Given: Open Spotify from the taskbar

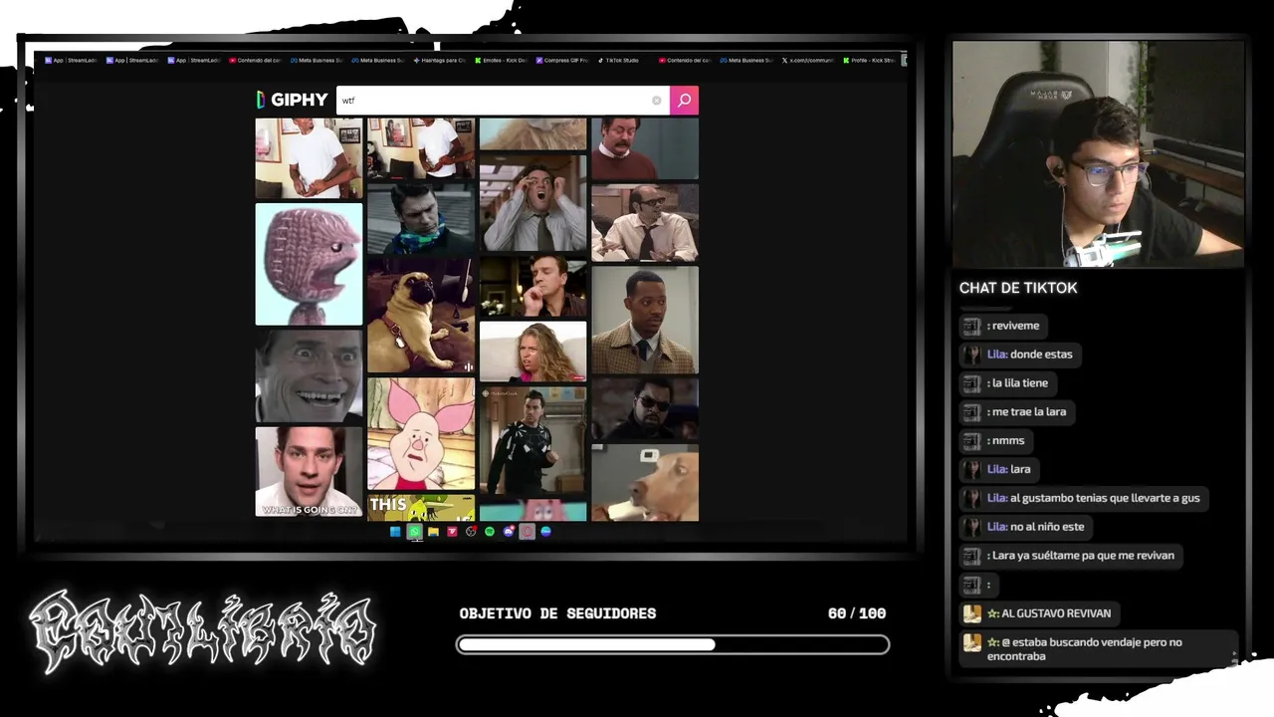Looking at the screenshot, I should [x=490, y=532].
